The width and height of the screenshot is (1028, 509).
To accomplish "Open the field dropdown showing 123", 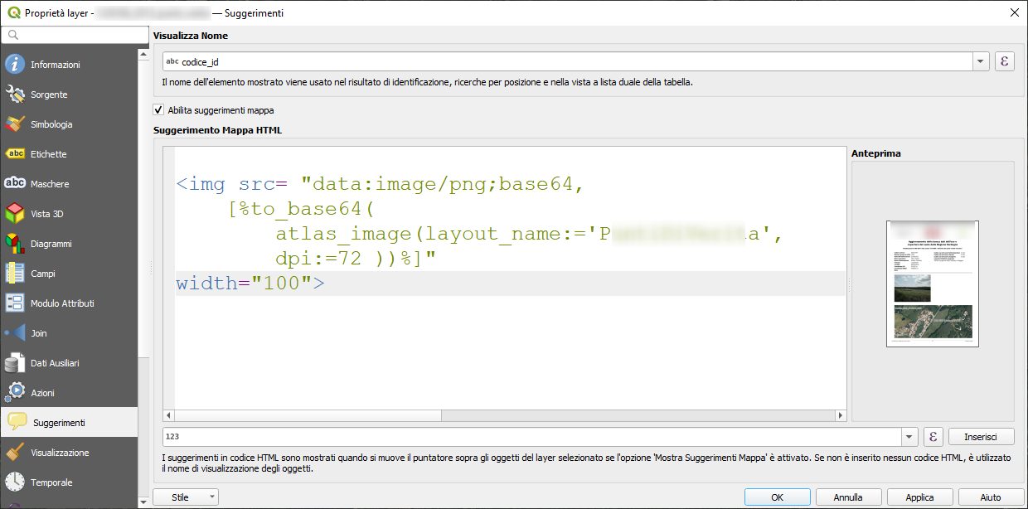I will (x=910, y=437).
